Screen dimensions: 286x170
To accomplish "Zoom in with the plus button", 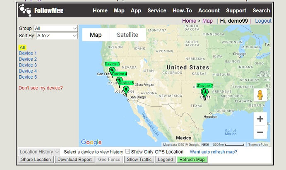I will tap(260, 119).
